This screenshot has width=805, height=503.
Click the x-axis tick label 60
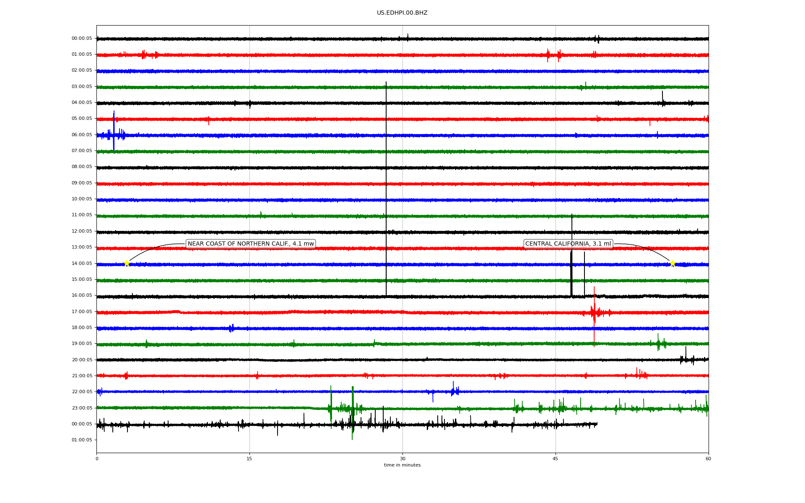click(708, 459)
